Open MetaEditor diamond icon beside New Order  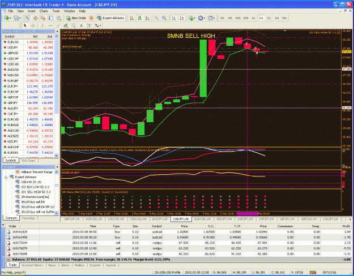click(91, 18)
